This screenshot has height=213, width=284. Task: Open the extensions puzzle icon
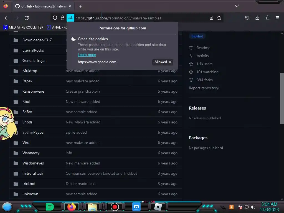pos(267,18)
